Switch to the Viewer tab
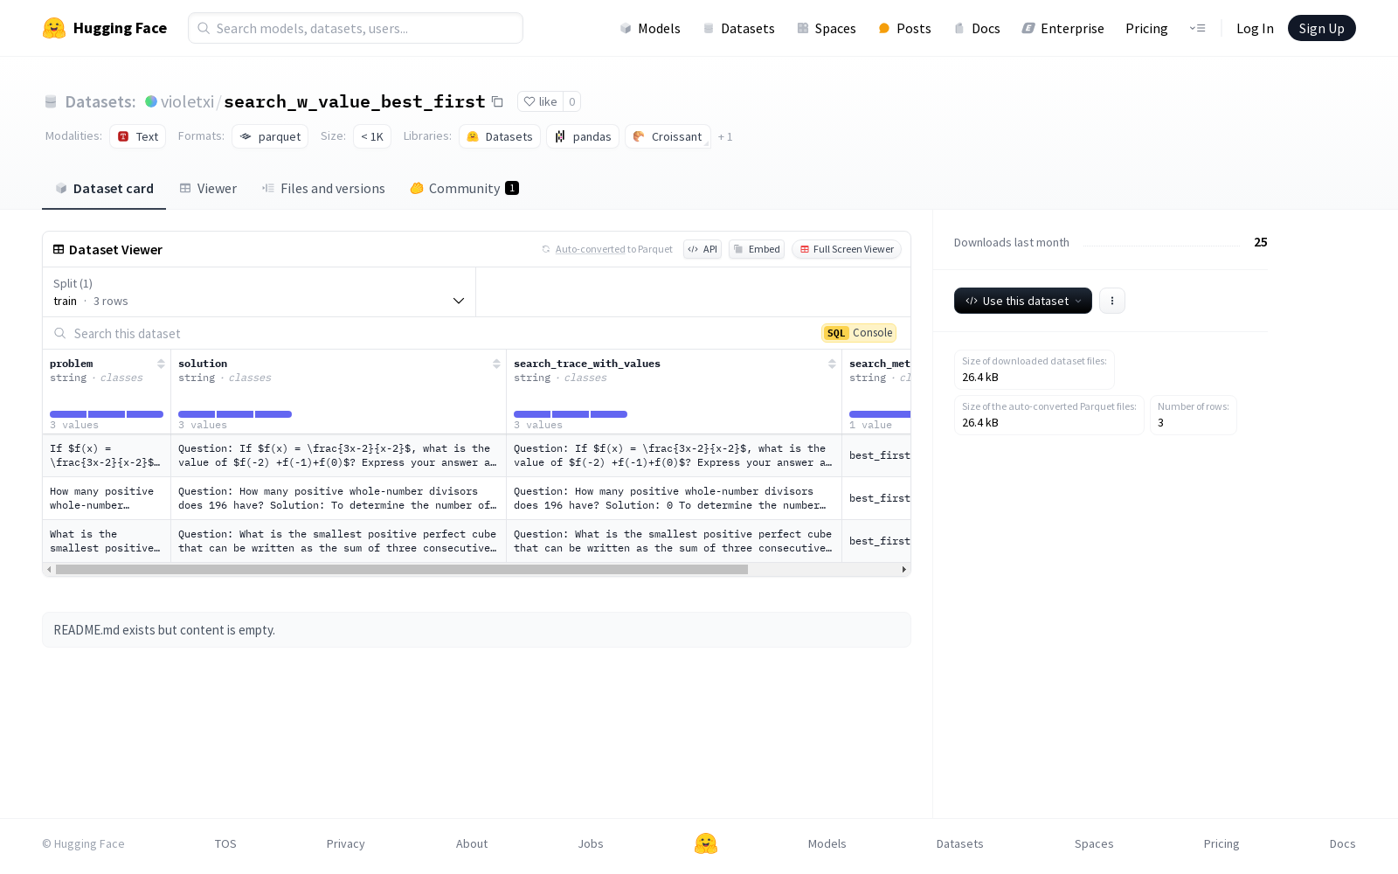 pyautogui.click(x=208, y=189)
